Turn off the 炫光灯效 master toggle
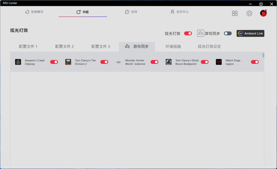 tap(188, 33)
